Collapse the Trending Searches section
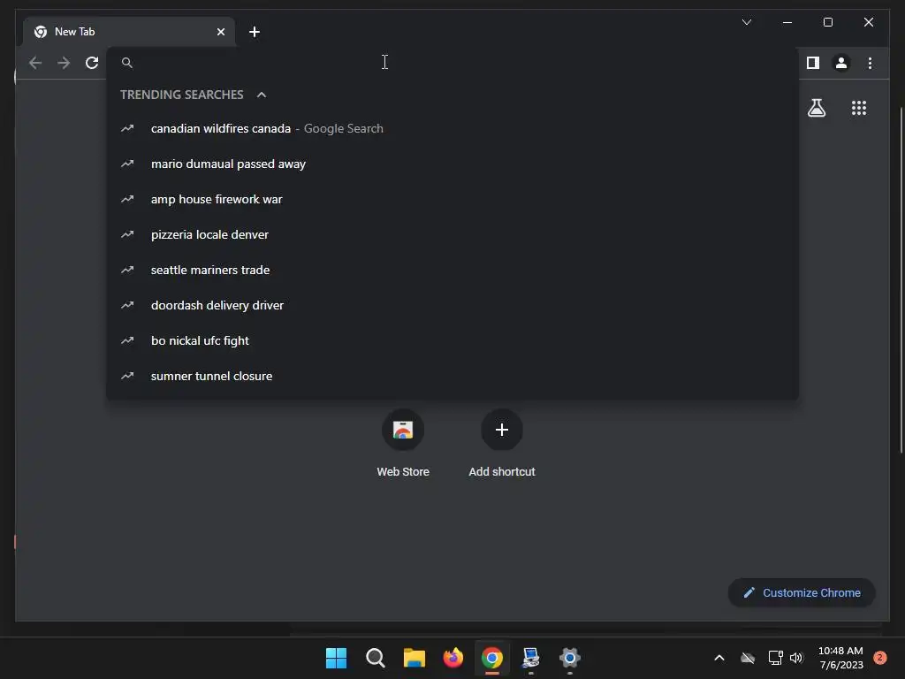The image size is (905, 679). (x=262, y=95)
